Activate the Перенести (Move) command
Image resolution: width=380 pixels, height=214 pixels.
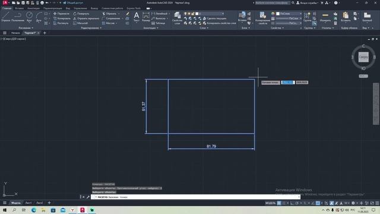tap(61, 14)
